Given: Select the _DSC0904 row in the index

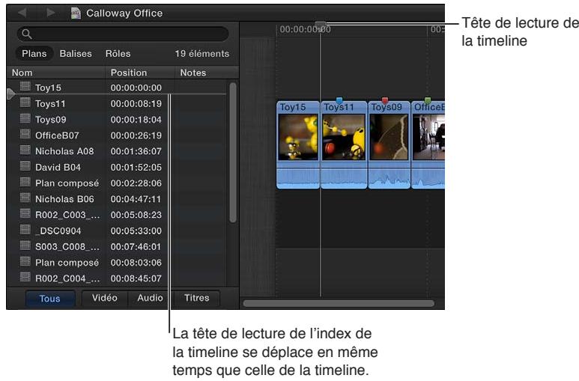Looking at the screenshot, I should pos(116,231).
